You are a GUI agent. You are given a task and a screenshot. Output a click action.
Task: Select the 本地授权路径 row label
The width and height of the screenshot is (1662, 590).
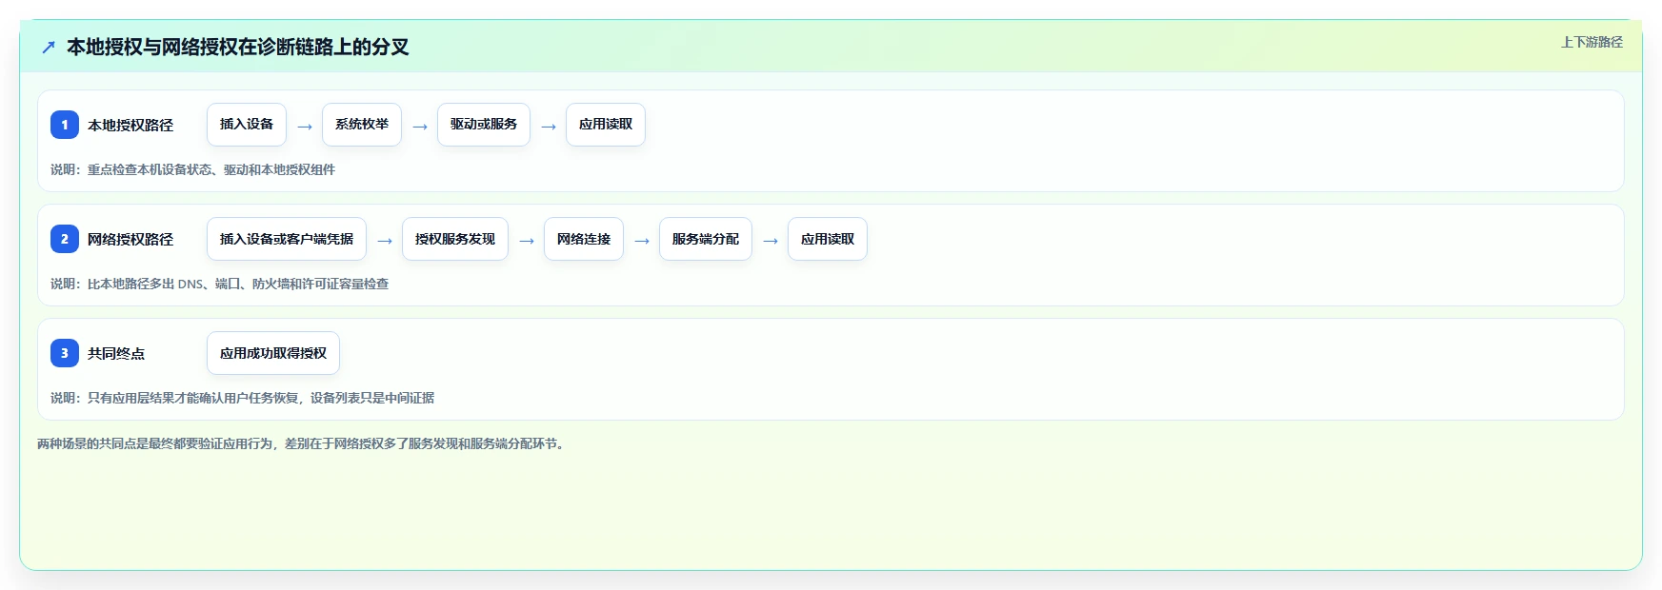(x=130, y=125)
